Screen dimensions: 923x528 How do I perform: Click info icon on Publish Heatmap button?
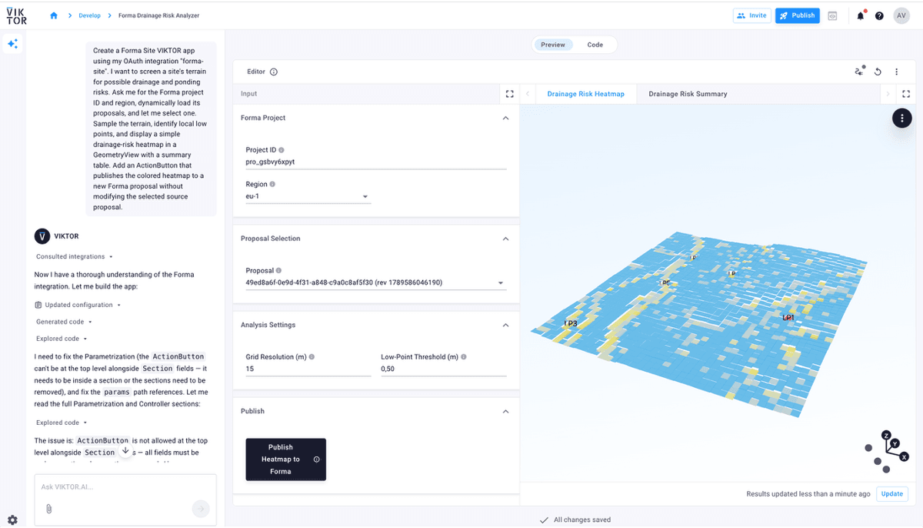(x=316, y=459)
